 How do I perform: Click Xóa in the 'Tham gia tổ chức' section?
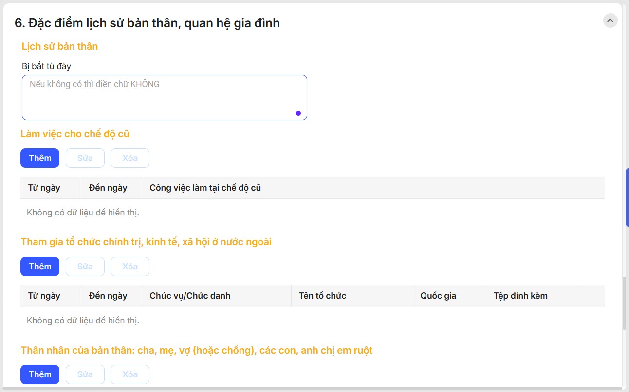129,267
